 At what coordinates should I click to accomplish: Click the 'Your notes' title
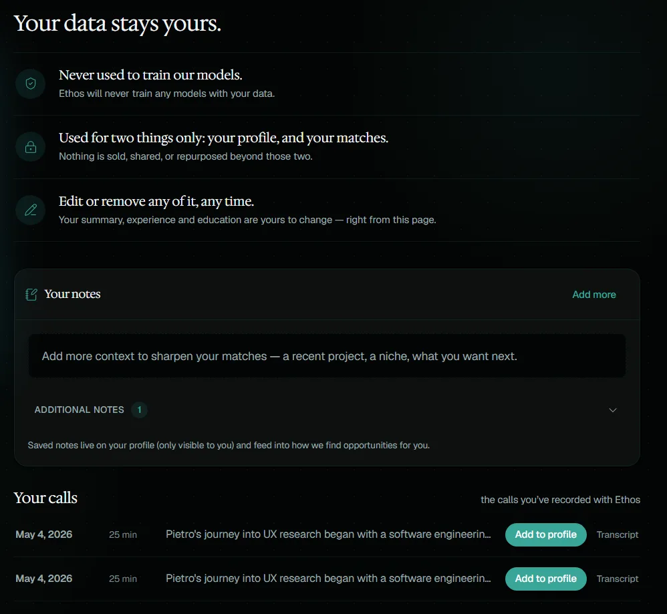(x=72, y=294)
